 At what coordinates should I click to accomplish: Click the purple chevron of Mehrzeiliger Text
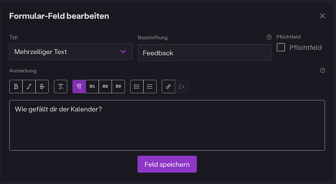tap(123, 51)
